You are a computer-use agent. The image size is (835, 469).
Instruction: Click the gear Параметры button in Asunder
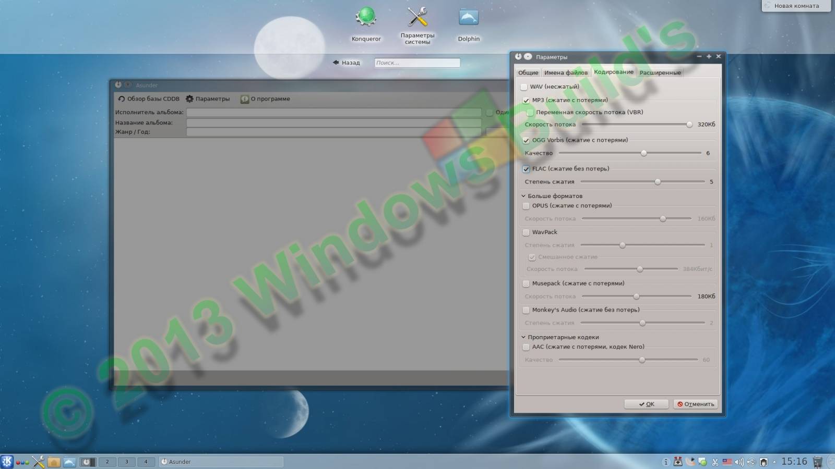point(208,98)
